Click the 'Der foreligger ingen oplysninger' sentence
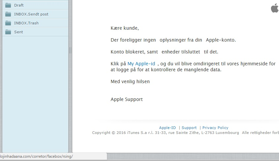The height and width of the screenshot is (161, 279). tap(173, 40)
